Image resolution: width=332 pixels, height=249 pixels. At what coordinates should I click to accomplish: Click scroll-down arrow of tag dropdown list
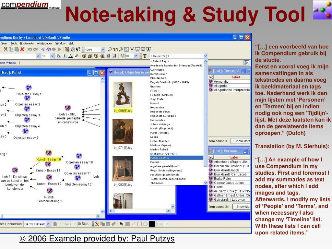click(x=205, y=183)
